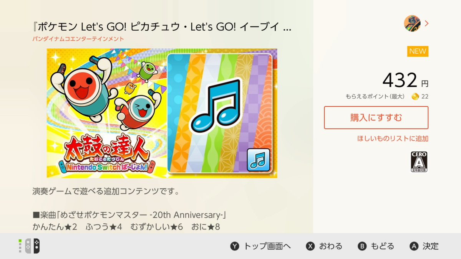Image resolution: width=461 pixels, height=259 pixels.
Task: Open the CERO A rating icon
Action: (420, 161)
